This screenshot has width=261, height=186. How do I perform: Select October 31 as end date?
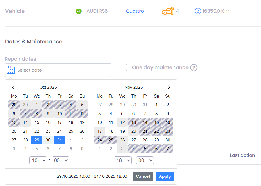point(59,140)
